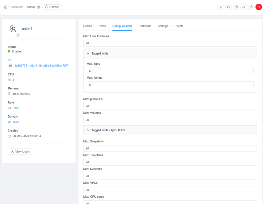Open the Events tab

[x=179, y=26]
